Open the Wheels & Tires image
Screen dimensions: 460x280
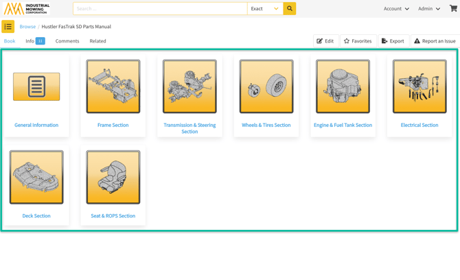266,86
